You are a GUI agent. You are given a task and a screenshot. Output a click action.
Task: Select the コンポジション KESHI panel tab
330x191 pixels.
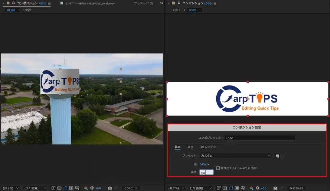tap(31, 3)
